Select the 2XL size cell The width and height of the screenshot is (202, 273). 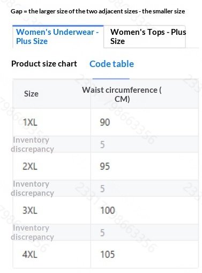(51, 166)
